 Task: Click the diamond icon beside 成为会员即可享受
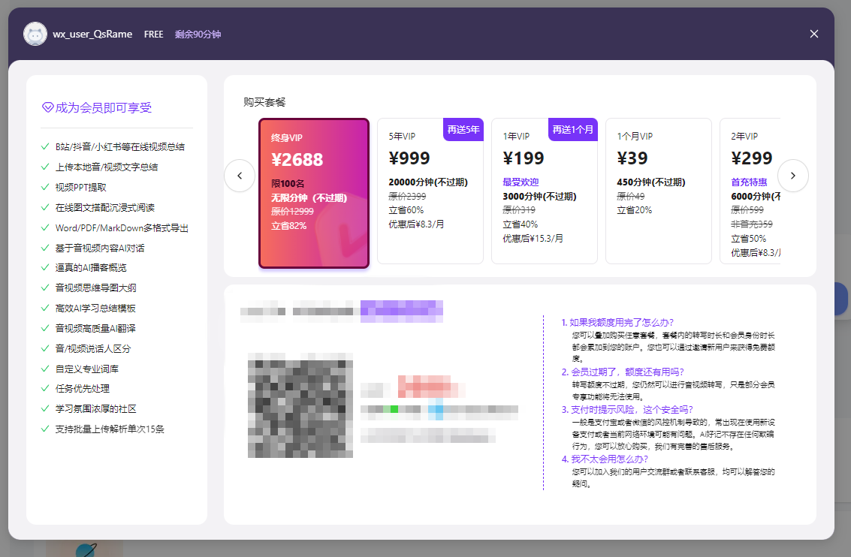click(x=47, y=107)
